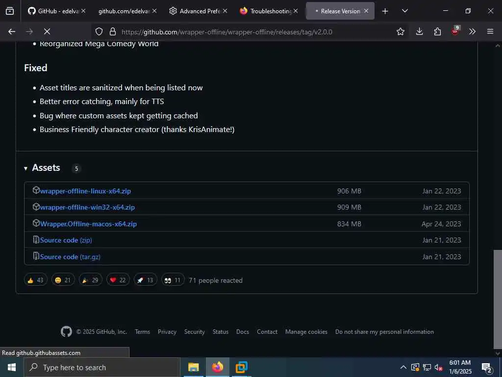The height and width of the screenshot is (377, 502).
Task: Click the package icon beside win32-x64.zip
Action: [36, 207]
